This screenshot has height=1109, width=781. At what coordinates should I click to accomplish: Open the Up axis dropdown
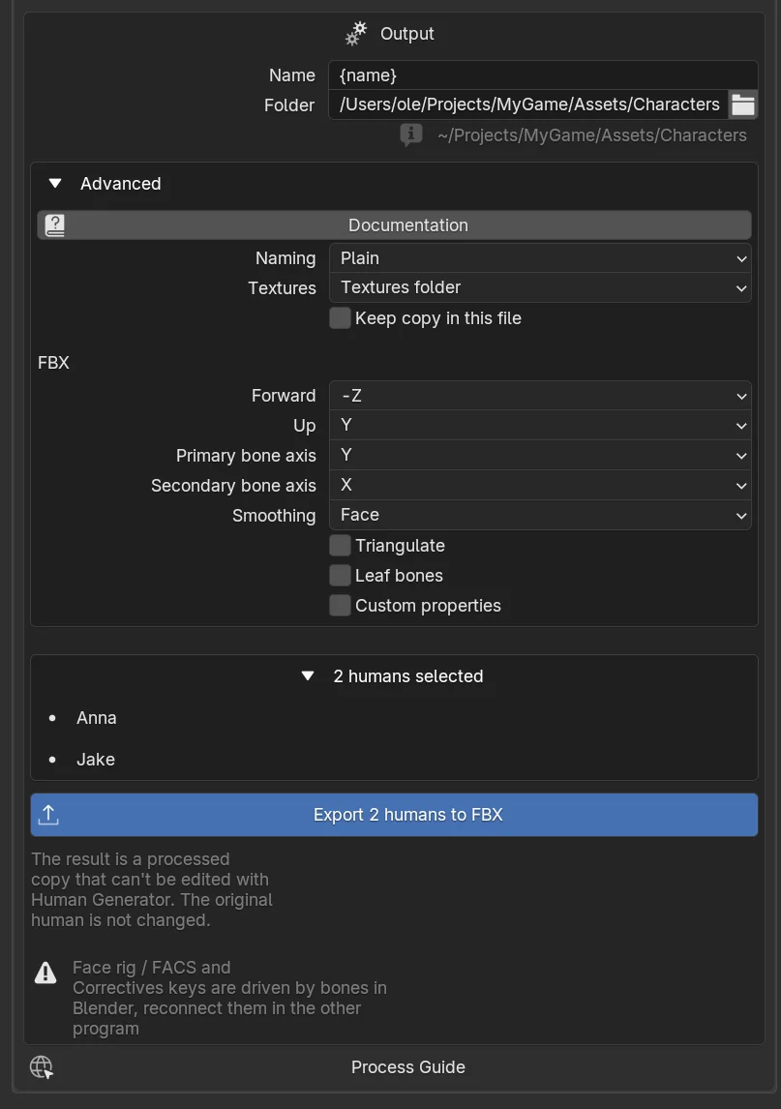click(x=540, y=425)
